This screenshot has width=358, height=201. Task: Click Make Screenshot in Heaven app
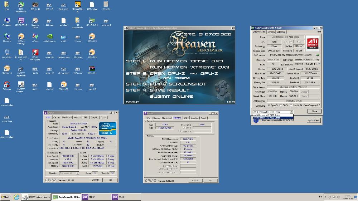click(x=178, y=84)
